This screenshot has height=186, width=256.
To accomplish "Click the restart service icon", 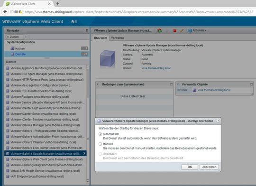I will coord(159,30).
